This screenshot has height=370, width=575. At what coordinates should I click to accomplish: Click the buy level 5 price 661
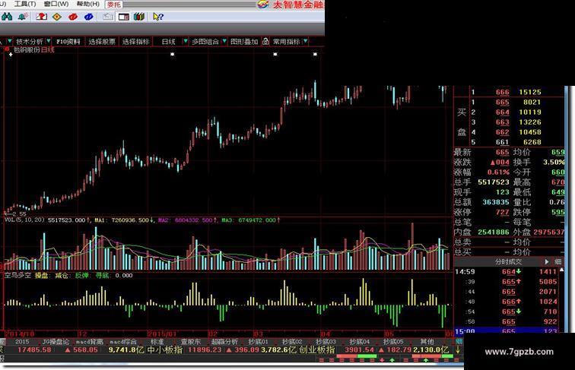click(x=503, y=142)
